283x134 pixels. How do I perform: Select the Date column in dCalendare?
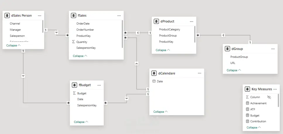[160, 81]
